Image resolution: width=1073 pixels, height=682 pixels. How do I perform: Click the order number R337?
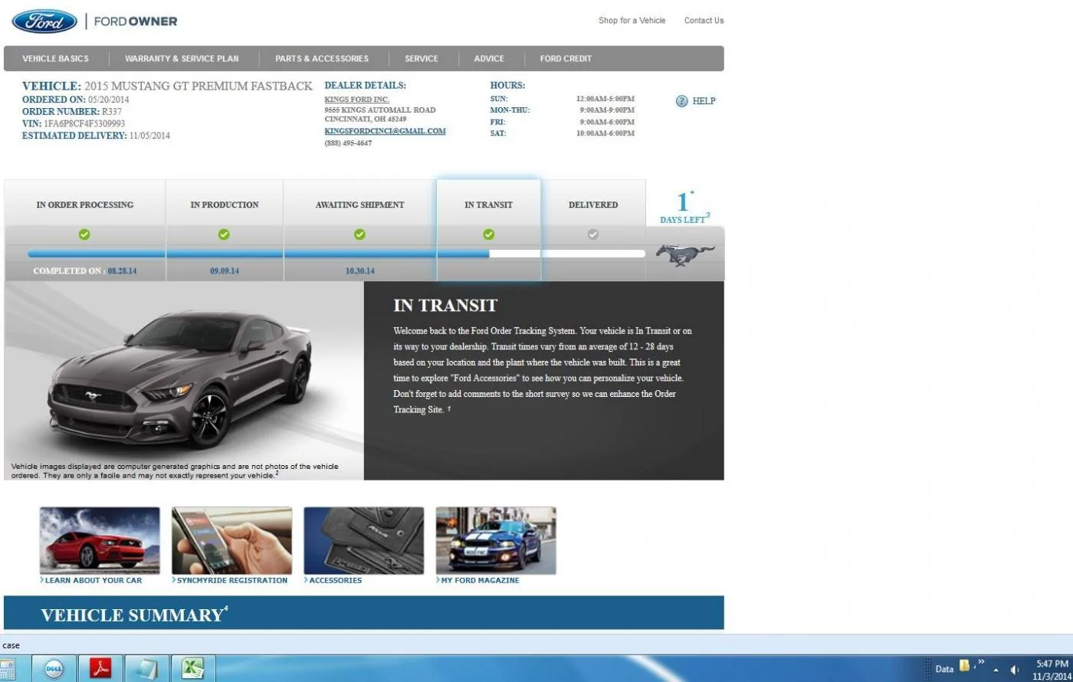[112, 112]
